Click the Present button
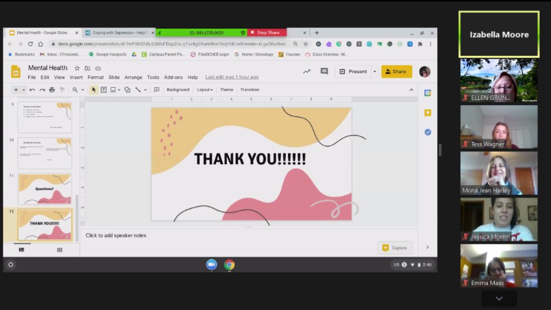Viewport: 551px width, 310px height. tap(354, 71)
